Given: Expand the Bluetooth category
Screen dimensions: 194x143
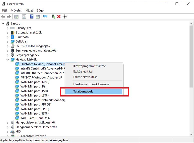Looking at the screenshot, I should coord(8,37).
